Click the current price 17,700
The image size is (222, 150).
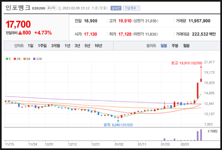tap(18, 24)
